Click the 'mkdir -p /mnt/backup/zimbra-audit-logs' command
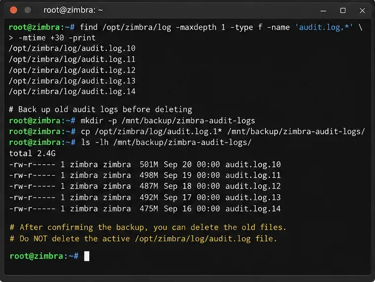 168,121
